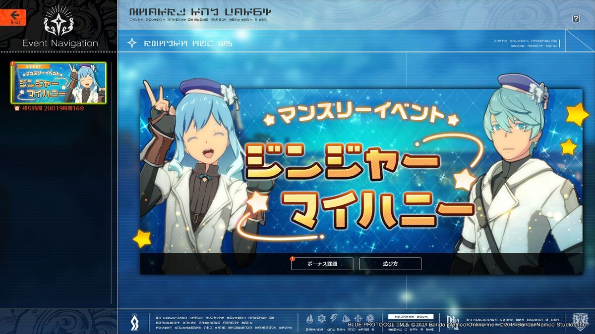Open the ボーナス課題 button
The height and width of the screenshot is (334, 595).
pyautogui.click(x=322, y=264)
